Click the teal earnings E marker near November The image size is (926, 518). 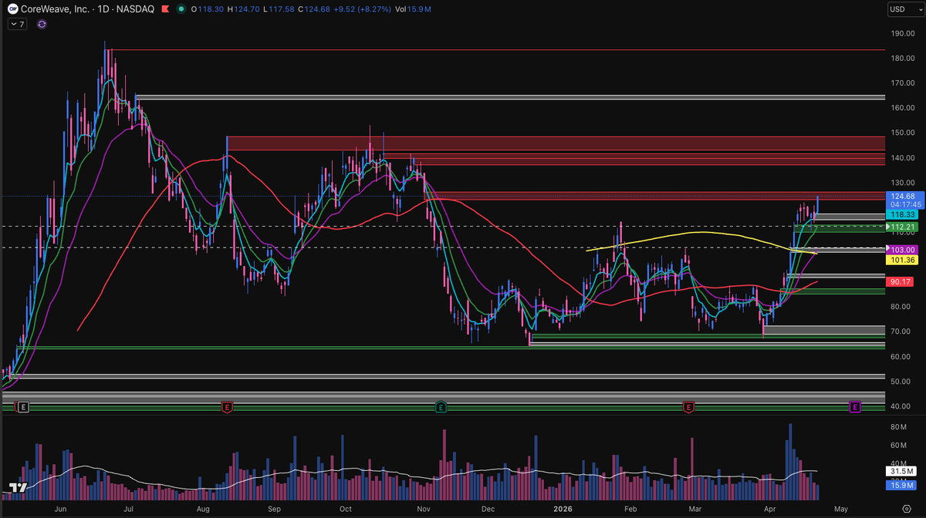(x=441, y=406)
